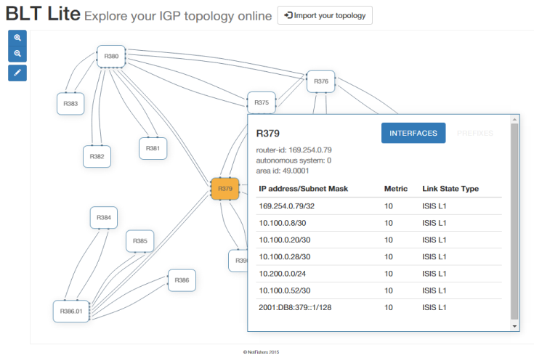The height and width of the screenshot is (358, 534).
Task: Click the R379 panel heading
Action: click(x=267, y=134)
